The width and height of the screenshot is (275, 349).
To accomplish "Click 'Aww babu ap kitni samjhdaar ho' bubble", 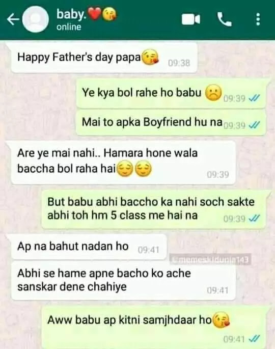I will tap(153, 327).
